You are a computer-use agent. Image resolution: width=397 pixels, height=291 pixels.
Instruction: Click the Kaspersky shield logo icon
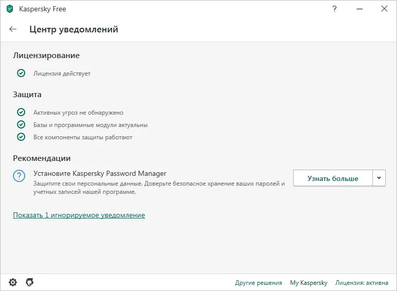coord(10,9)
